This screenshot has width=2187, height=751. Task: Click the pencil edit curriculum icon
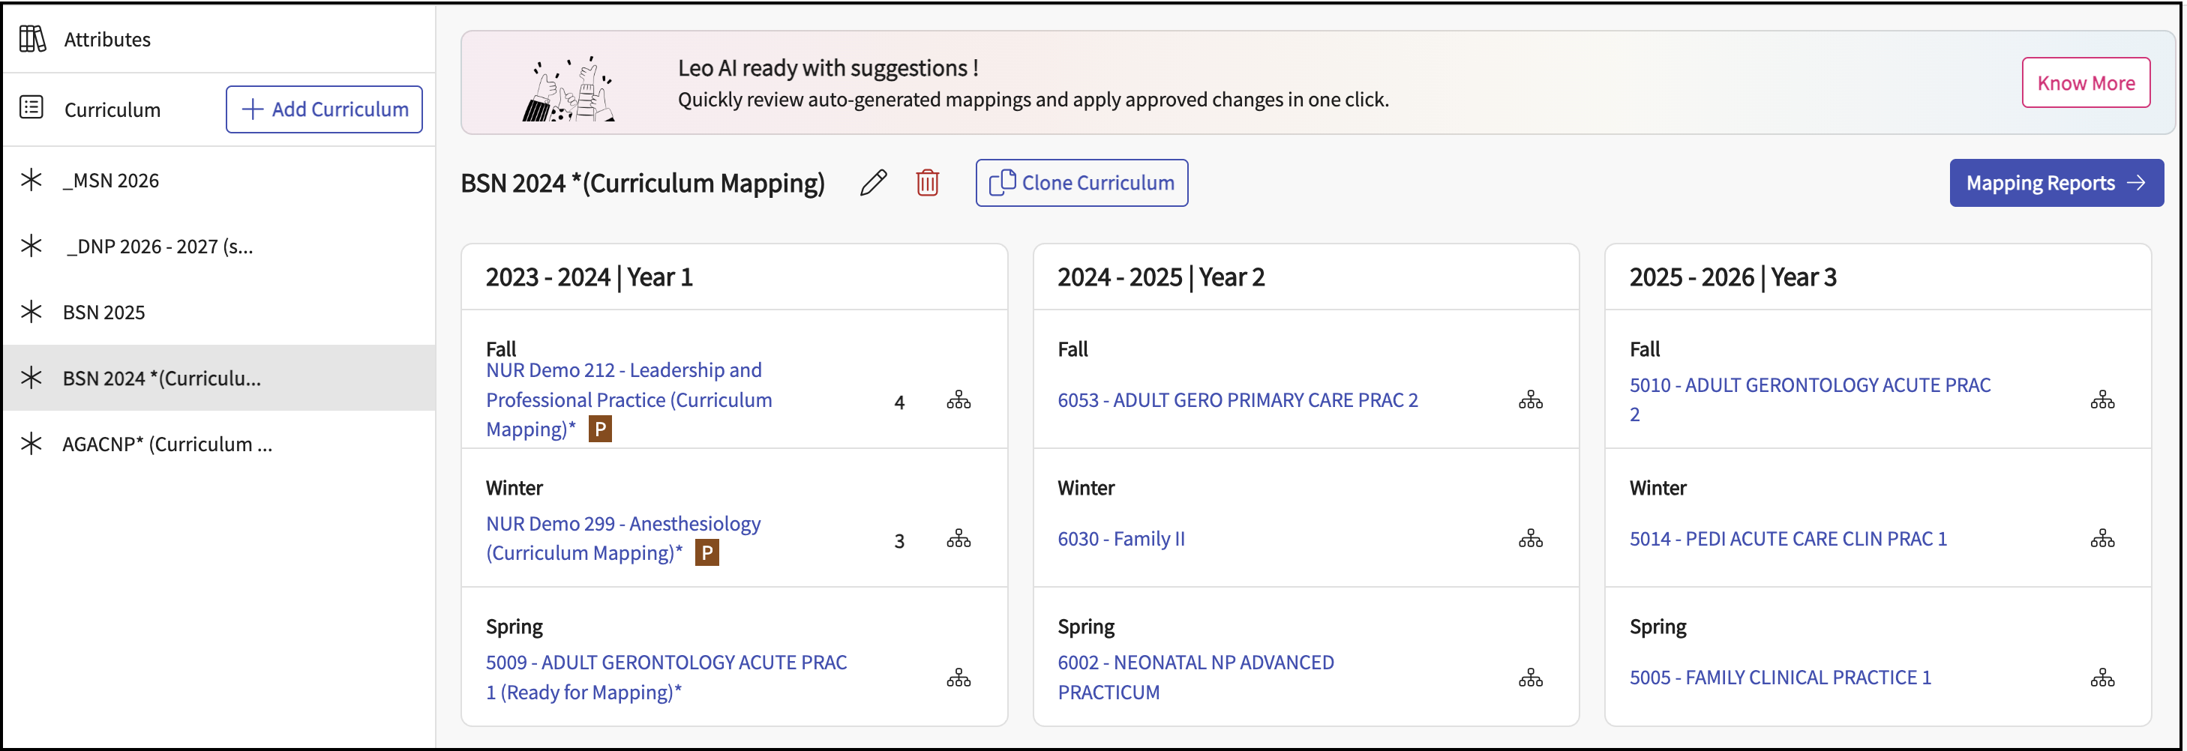tap(873, 182)
